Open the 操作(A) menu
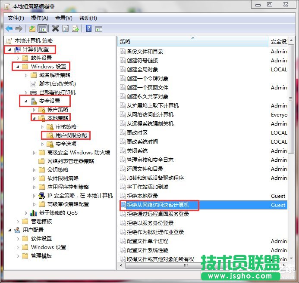 [x=39, y=18]
